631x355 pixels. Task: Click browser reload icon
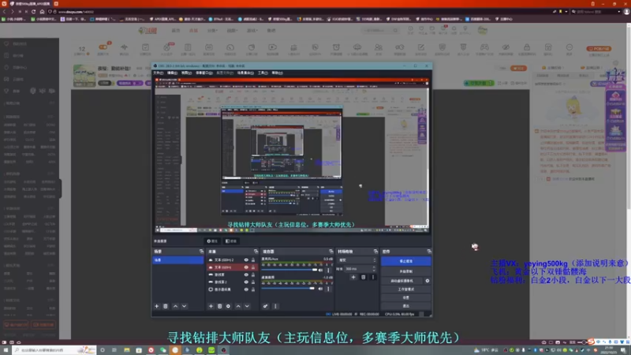click(x=33, y=12)
